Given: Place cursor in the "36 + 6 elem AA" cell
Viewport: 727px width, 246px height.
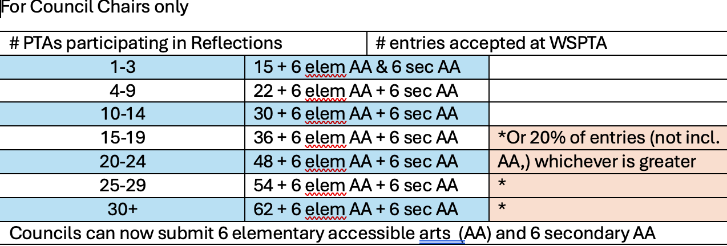Looking at the screenshot, I should pos(356,138).
